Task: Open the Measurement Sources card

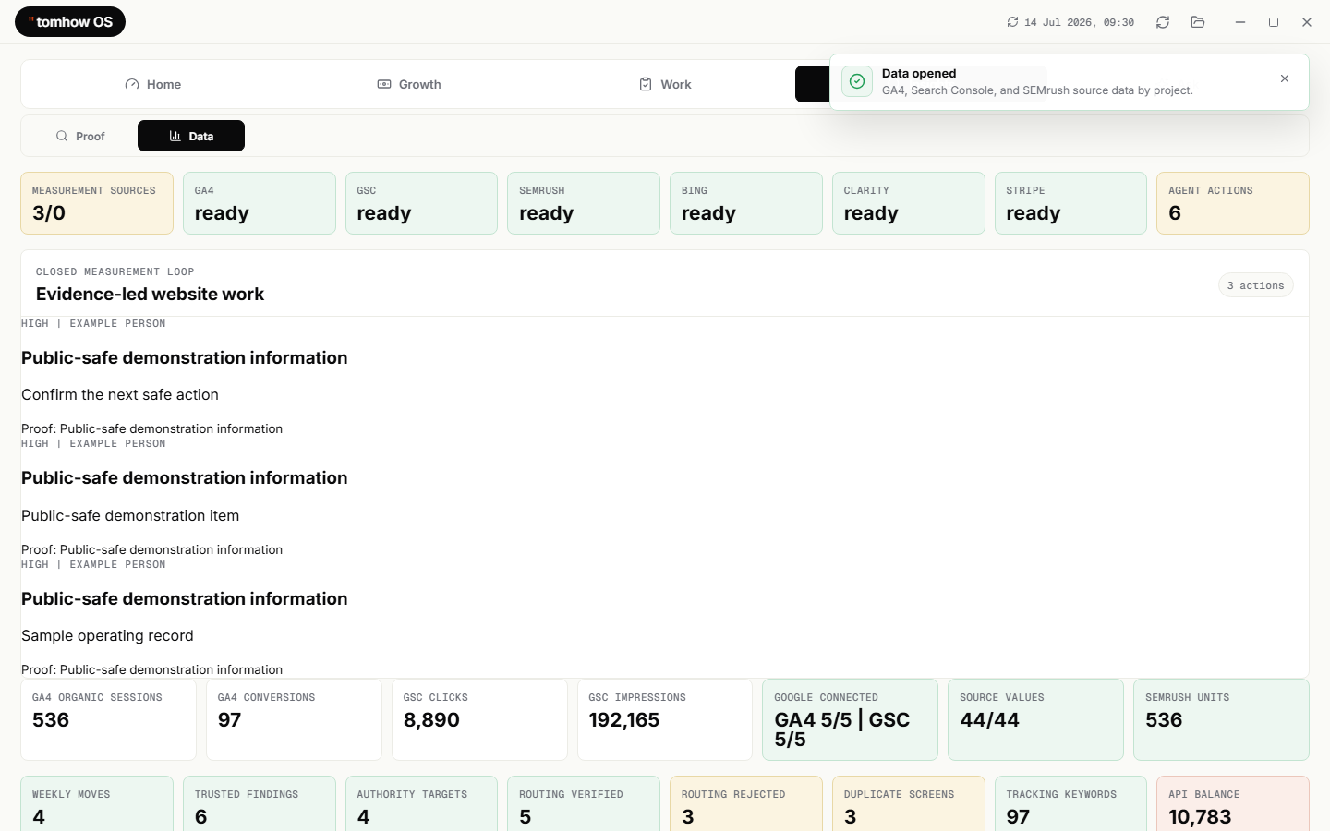Action: pos(97,203)
